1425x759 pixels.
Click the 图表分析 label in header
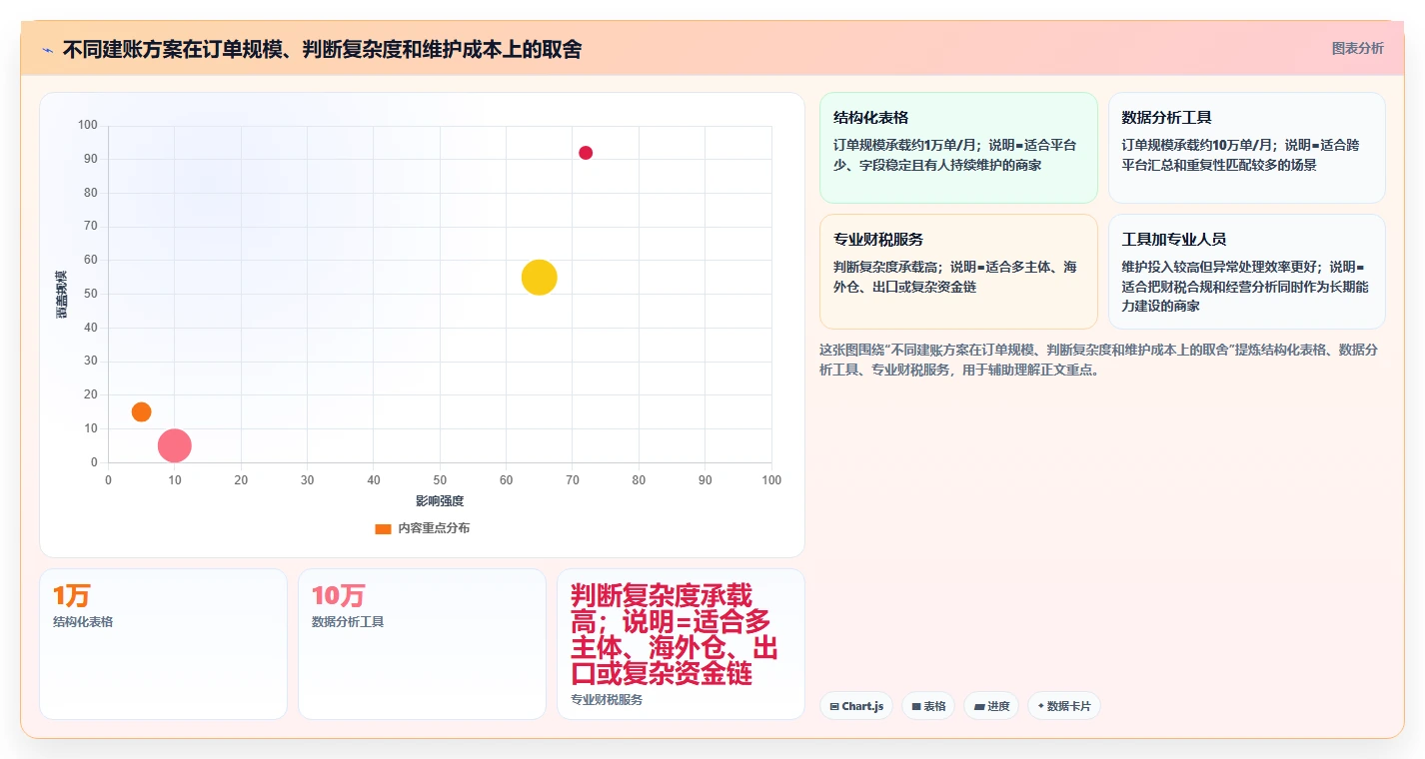point(1357,48)
